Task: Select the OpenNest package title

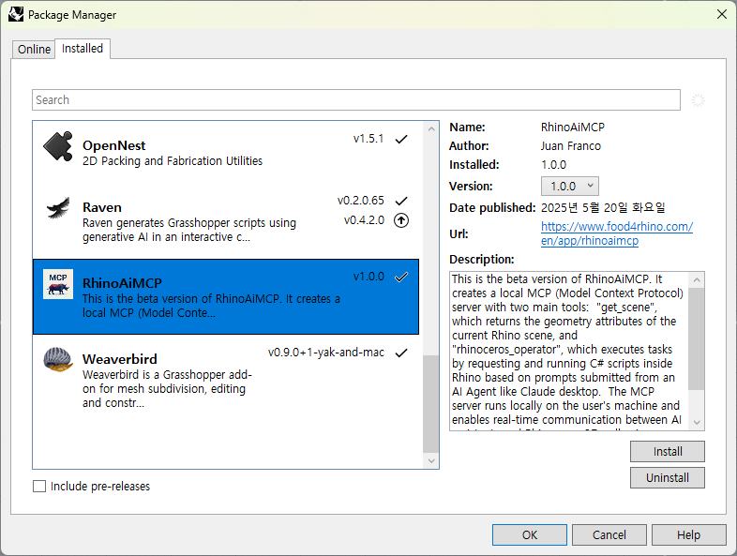Action: click(113, 145)
